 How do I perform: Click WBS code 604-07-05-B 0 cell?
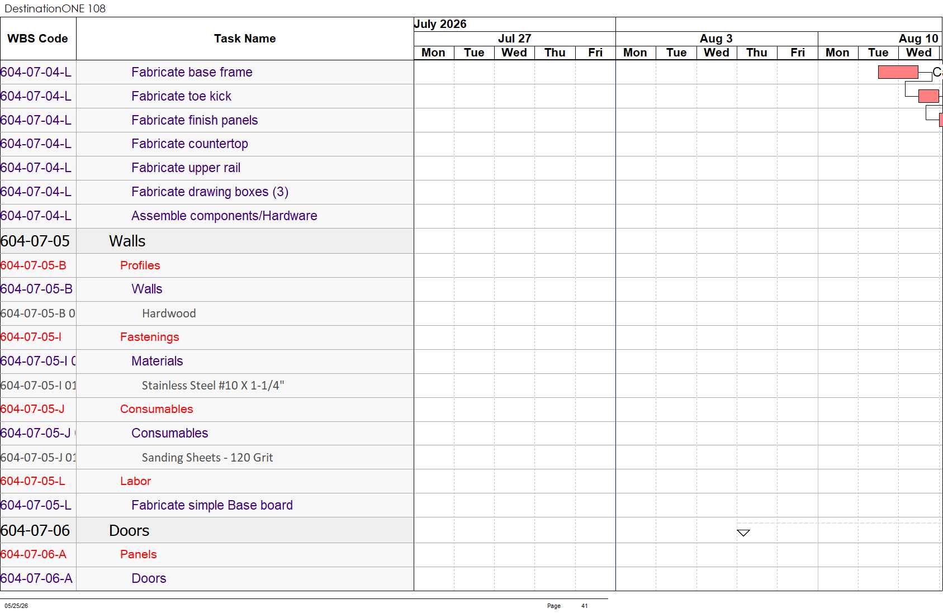pos(38,313)
